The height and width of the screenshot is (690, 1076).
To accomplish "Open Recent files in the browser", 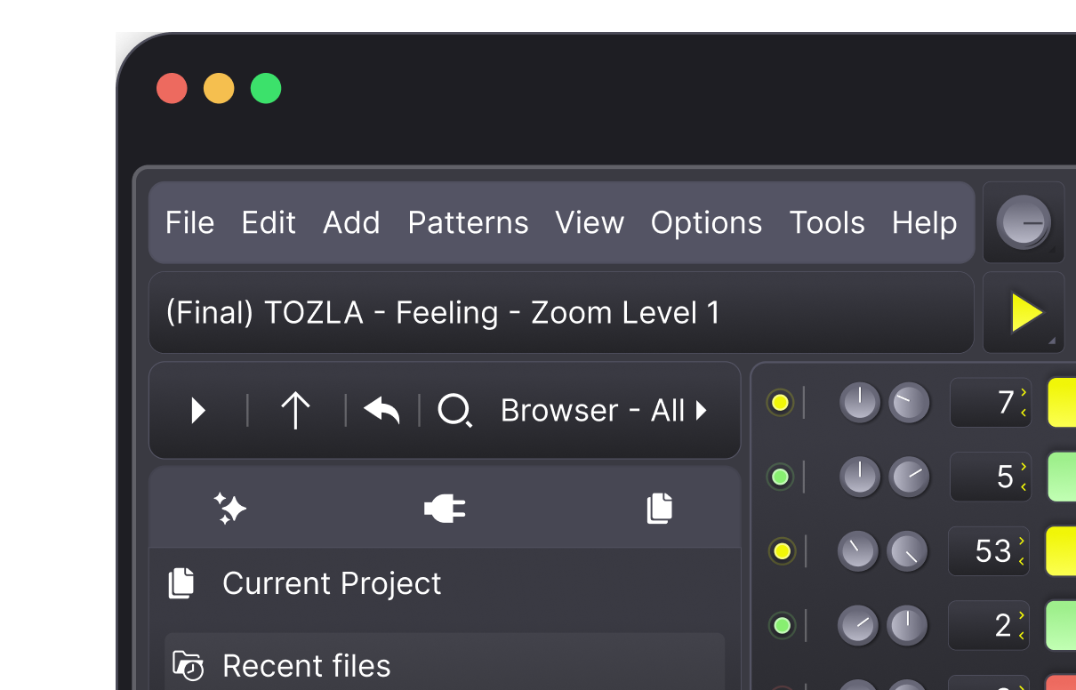I will [307, 665].
